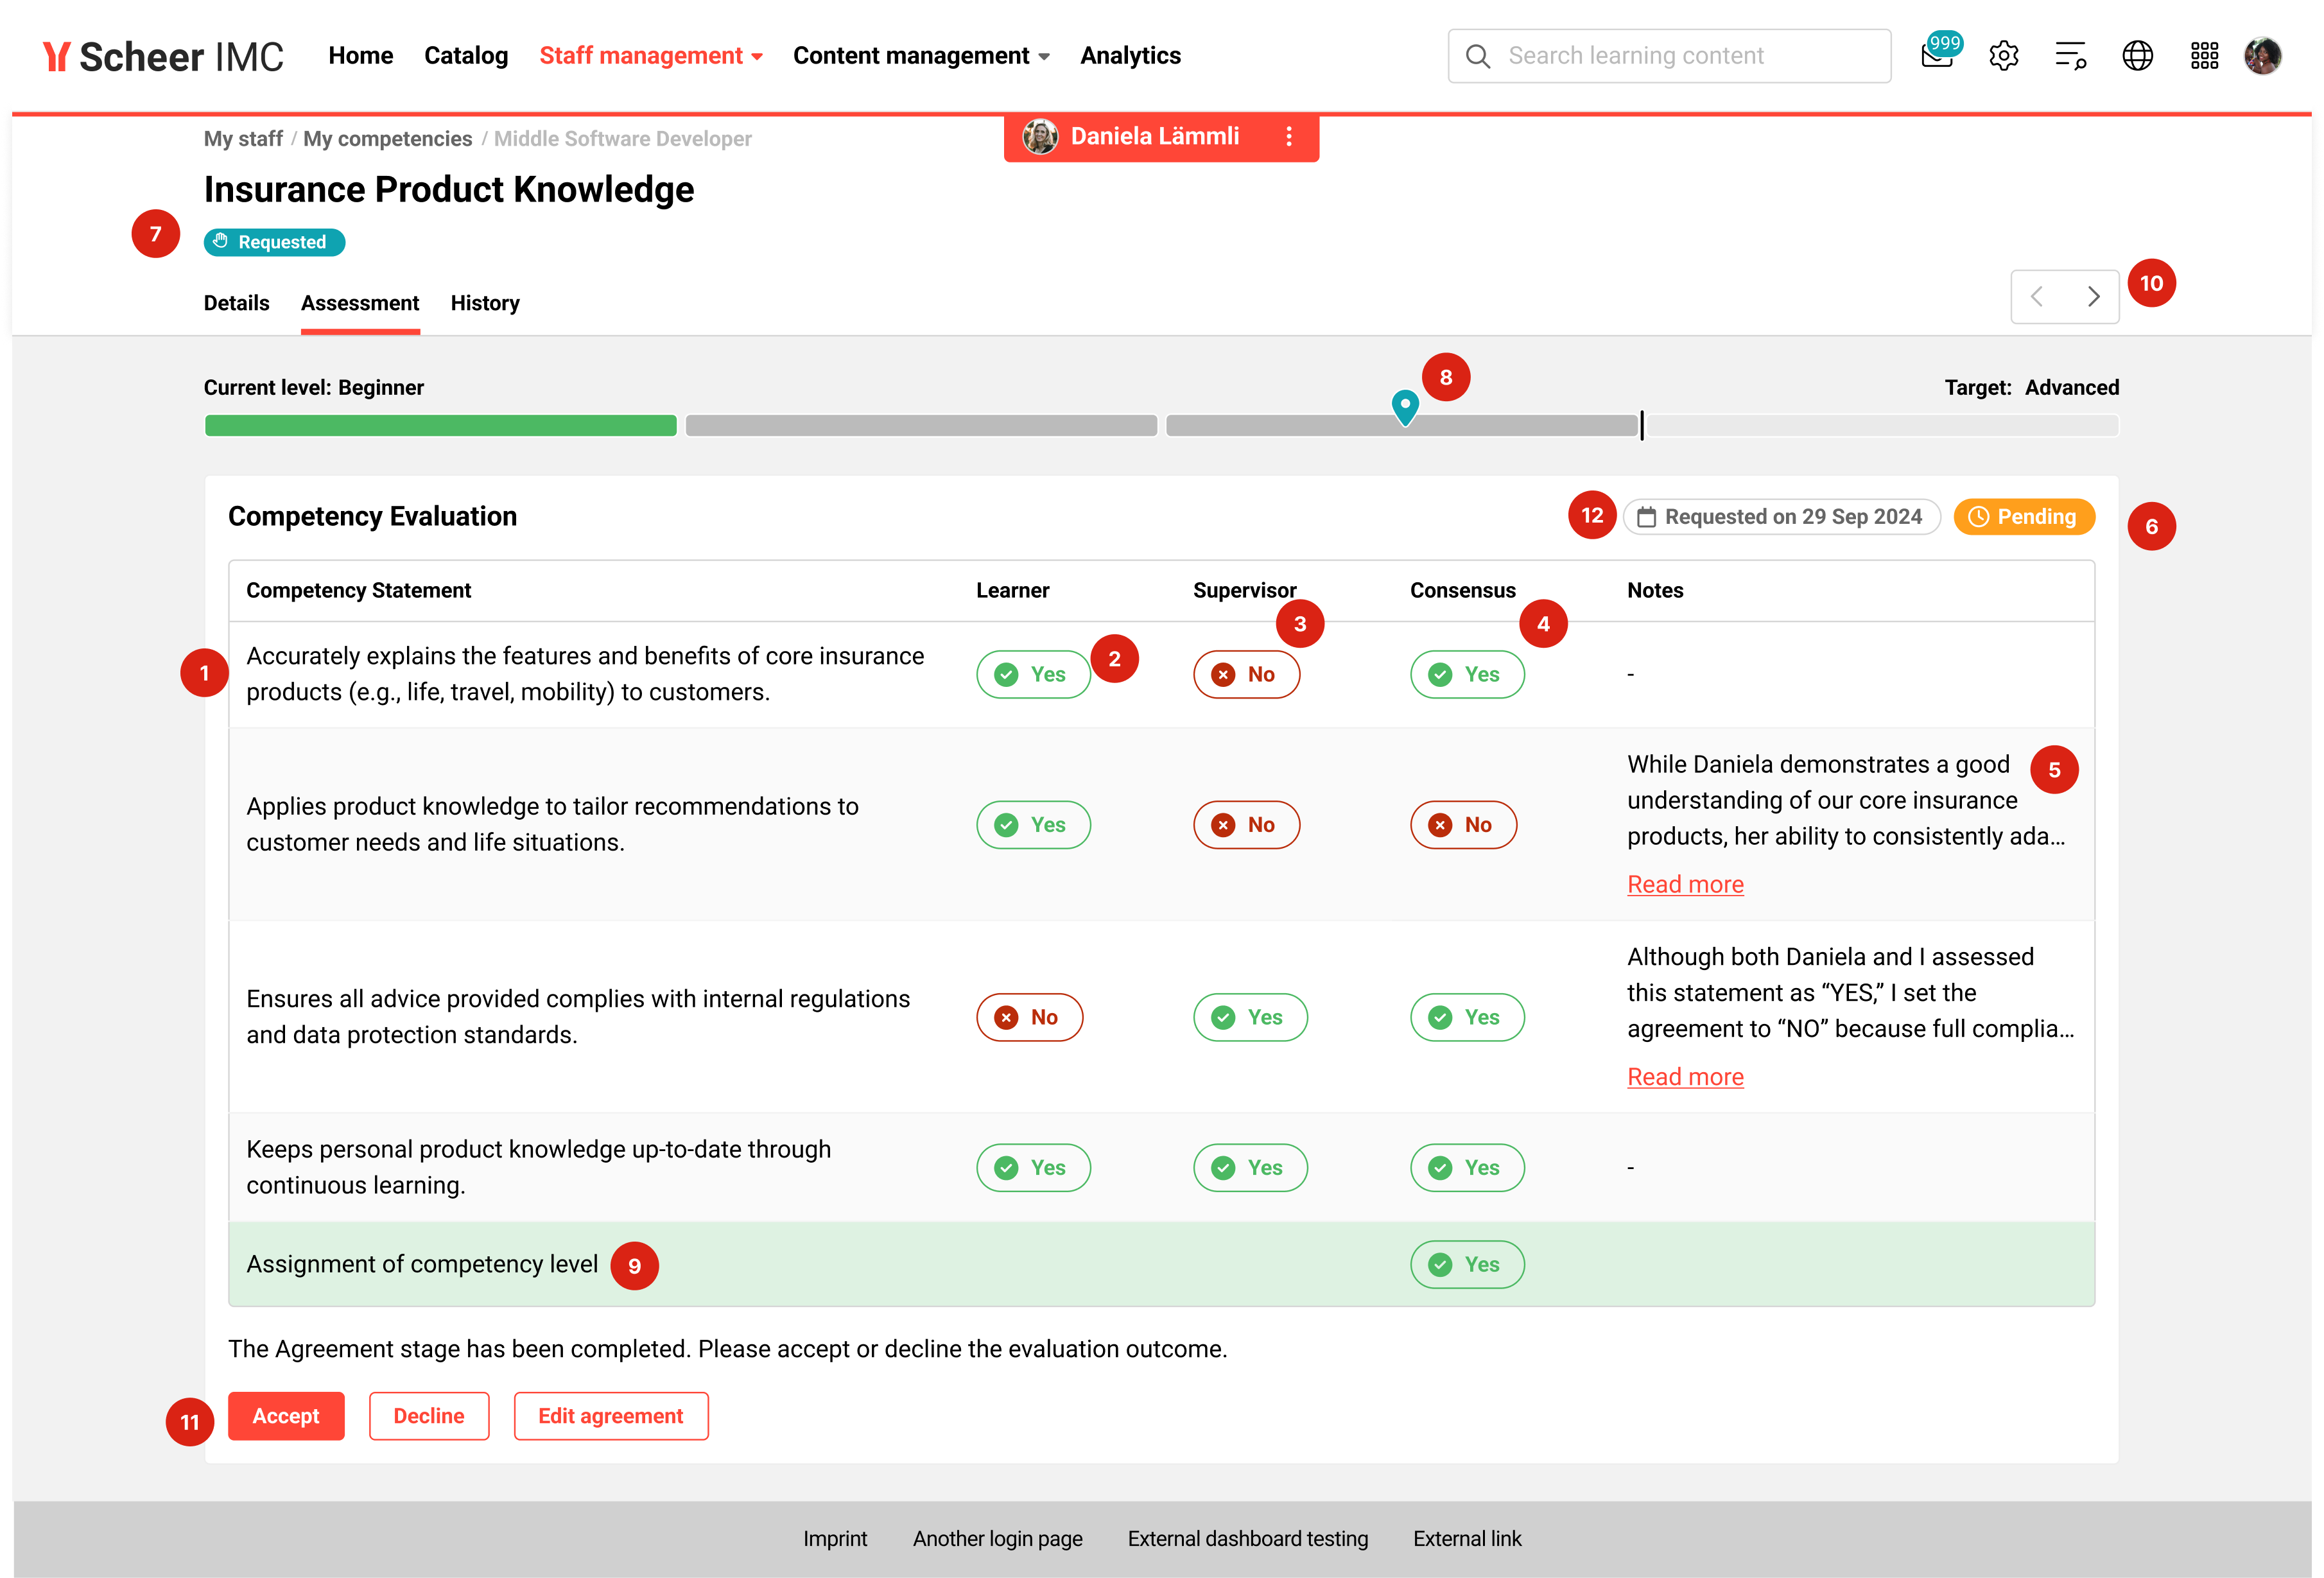The image size is (2324, 1578).
Task: Click the Learner Yes pill in first row
Action: 1032,674
